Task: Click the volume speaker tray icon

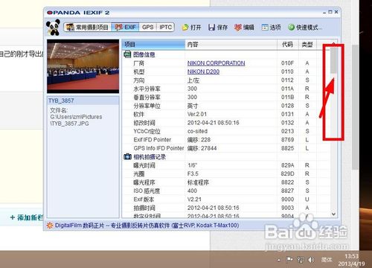Action: click(x=311, y=260)
